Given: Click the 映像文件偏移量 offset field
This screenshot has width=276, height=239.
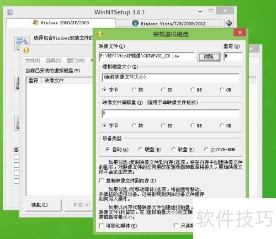Looking at the screenshot, I should 171,114.
